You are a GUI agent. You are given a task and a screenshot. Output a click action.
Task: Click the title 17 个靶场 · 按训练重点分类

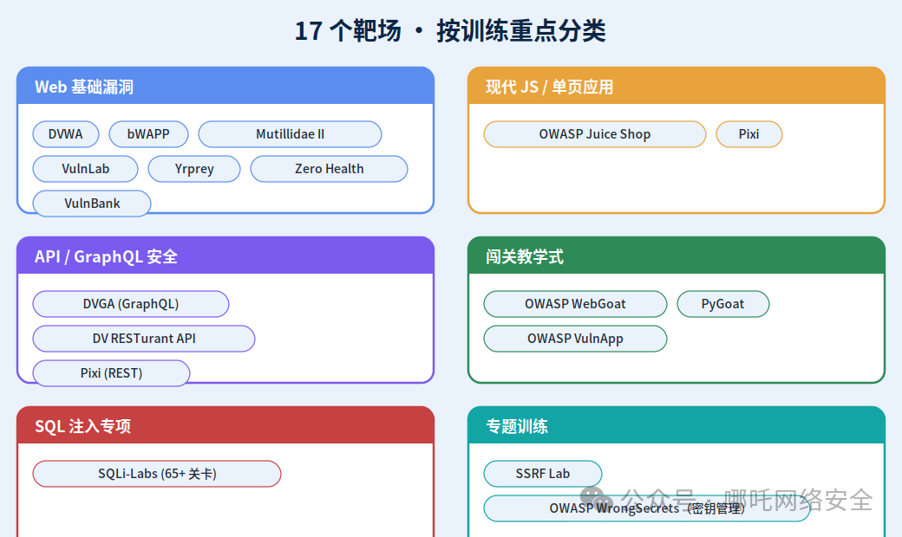(450, 30)
